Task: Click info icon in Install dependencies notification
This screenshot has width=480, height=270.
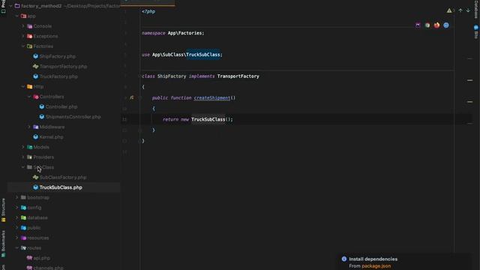Action: 344,259
